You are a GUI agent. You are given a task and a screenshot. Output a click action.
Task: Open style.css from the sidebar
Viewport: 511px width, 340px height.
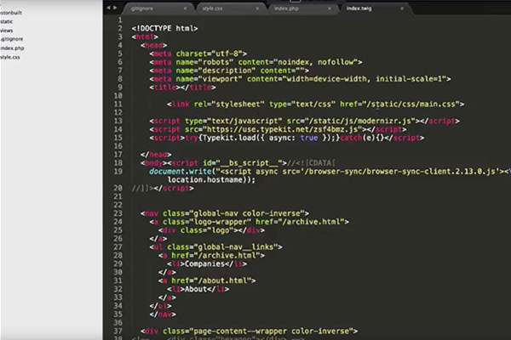coord(9,57)
